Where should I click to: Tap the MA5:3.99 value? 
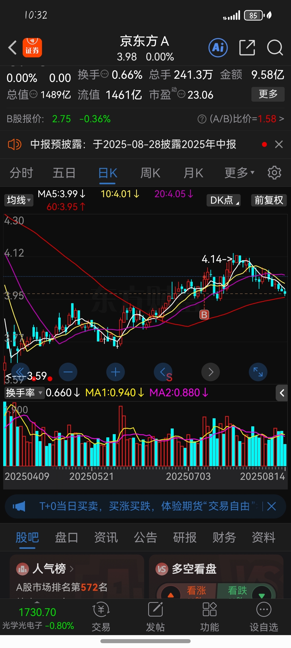pos(61,194)
